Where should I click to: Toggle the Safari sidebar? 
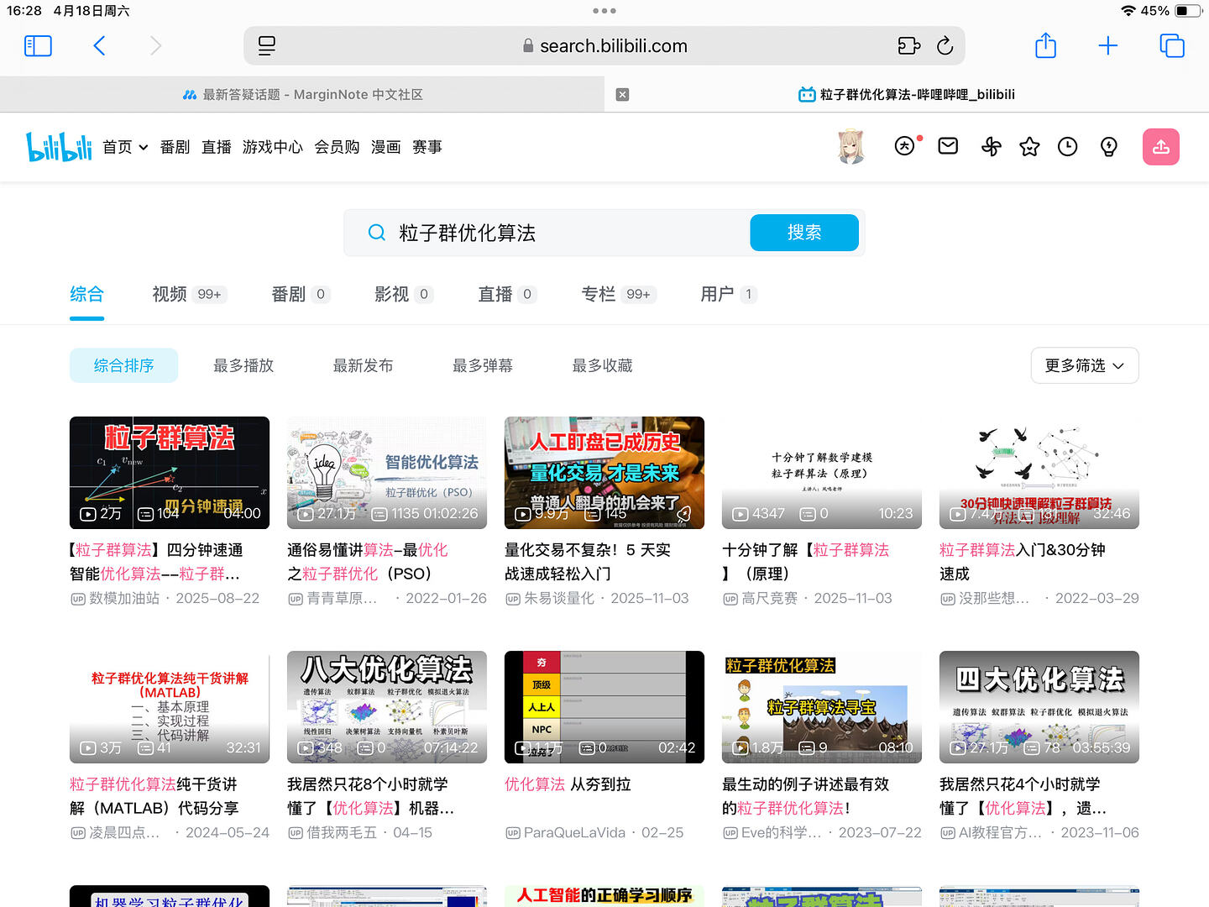click(x=38, y=46)
